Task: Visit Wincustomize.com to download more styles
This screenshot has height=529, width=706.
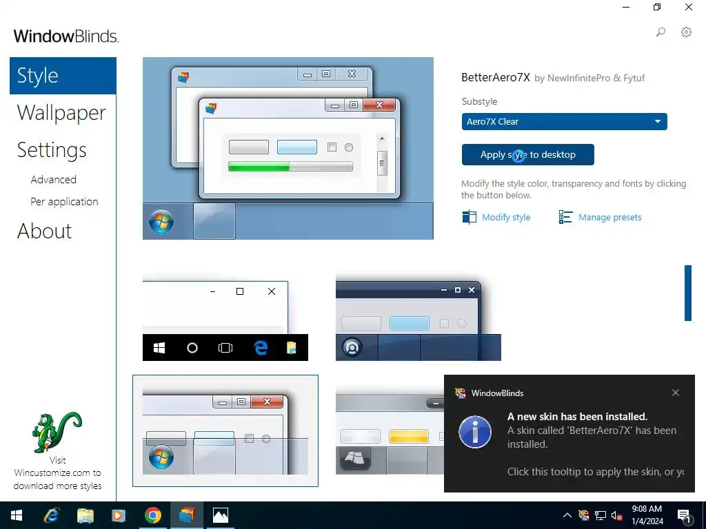Action: tap(57, 473)
